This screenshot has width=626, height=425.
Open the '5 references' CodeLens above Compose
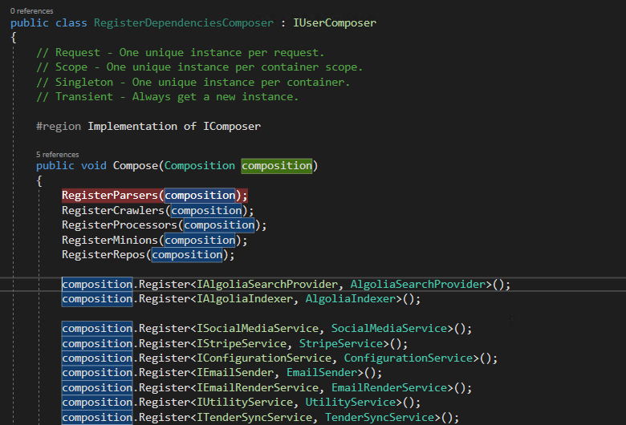tap(58, 154)
